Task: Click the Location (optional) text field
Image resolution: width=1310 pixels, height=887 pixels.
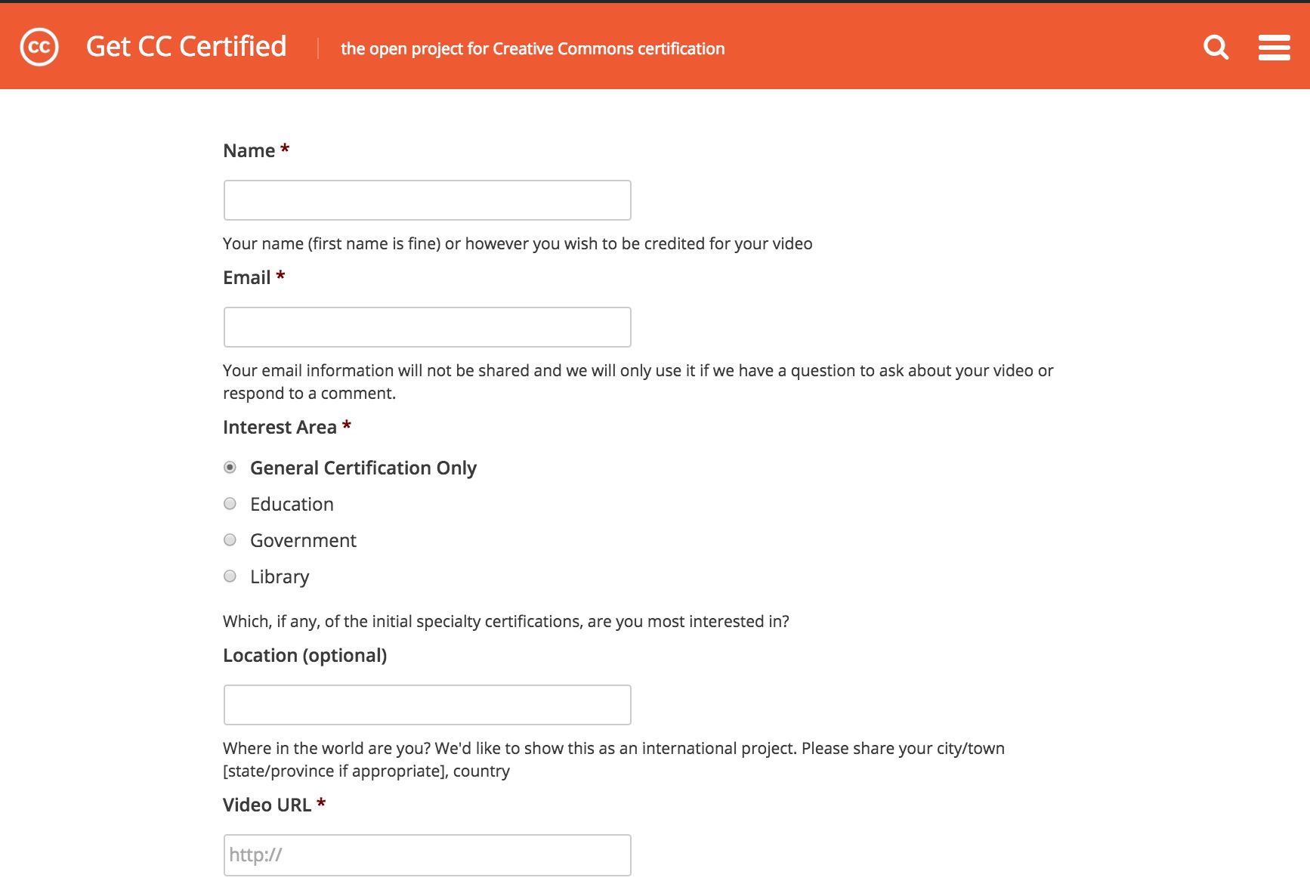Action: [427, 705]
